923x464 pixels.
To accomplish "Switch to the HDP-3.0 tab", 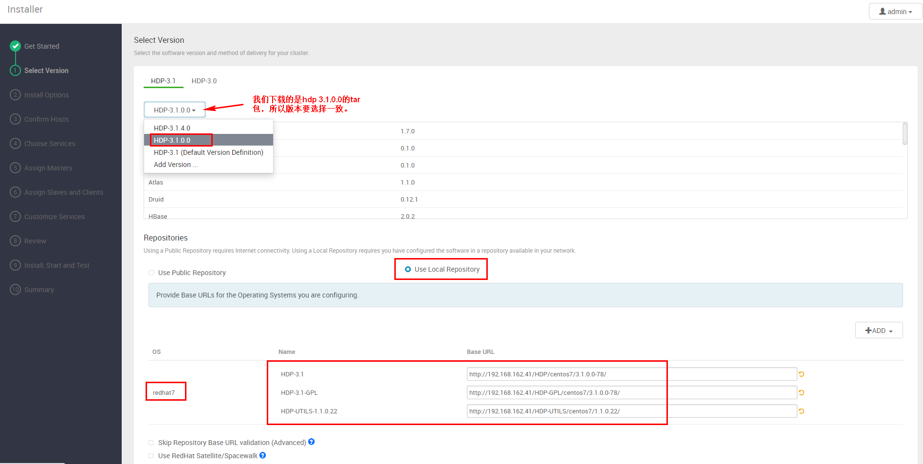I will coord(204,81).
